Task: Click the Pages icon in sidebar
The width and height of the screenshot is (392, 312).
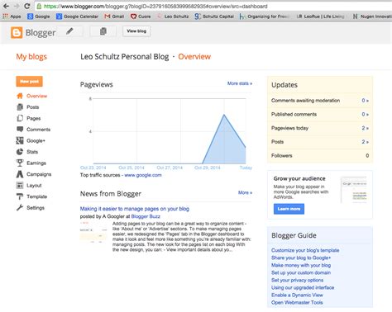Action: [20, 118]
